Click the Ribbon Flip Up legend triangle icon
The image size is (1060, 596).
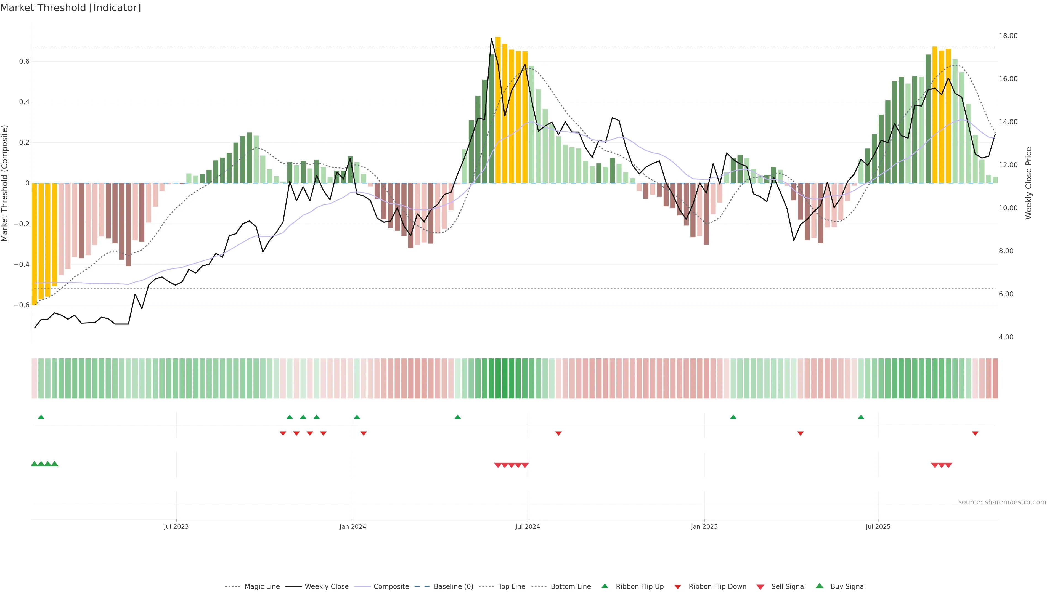[x=605, y=586]
